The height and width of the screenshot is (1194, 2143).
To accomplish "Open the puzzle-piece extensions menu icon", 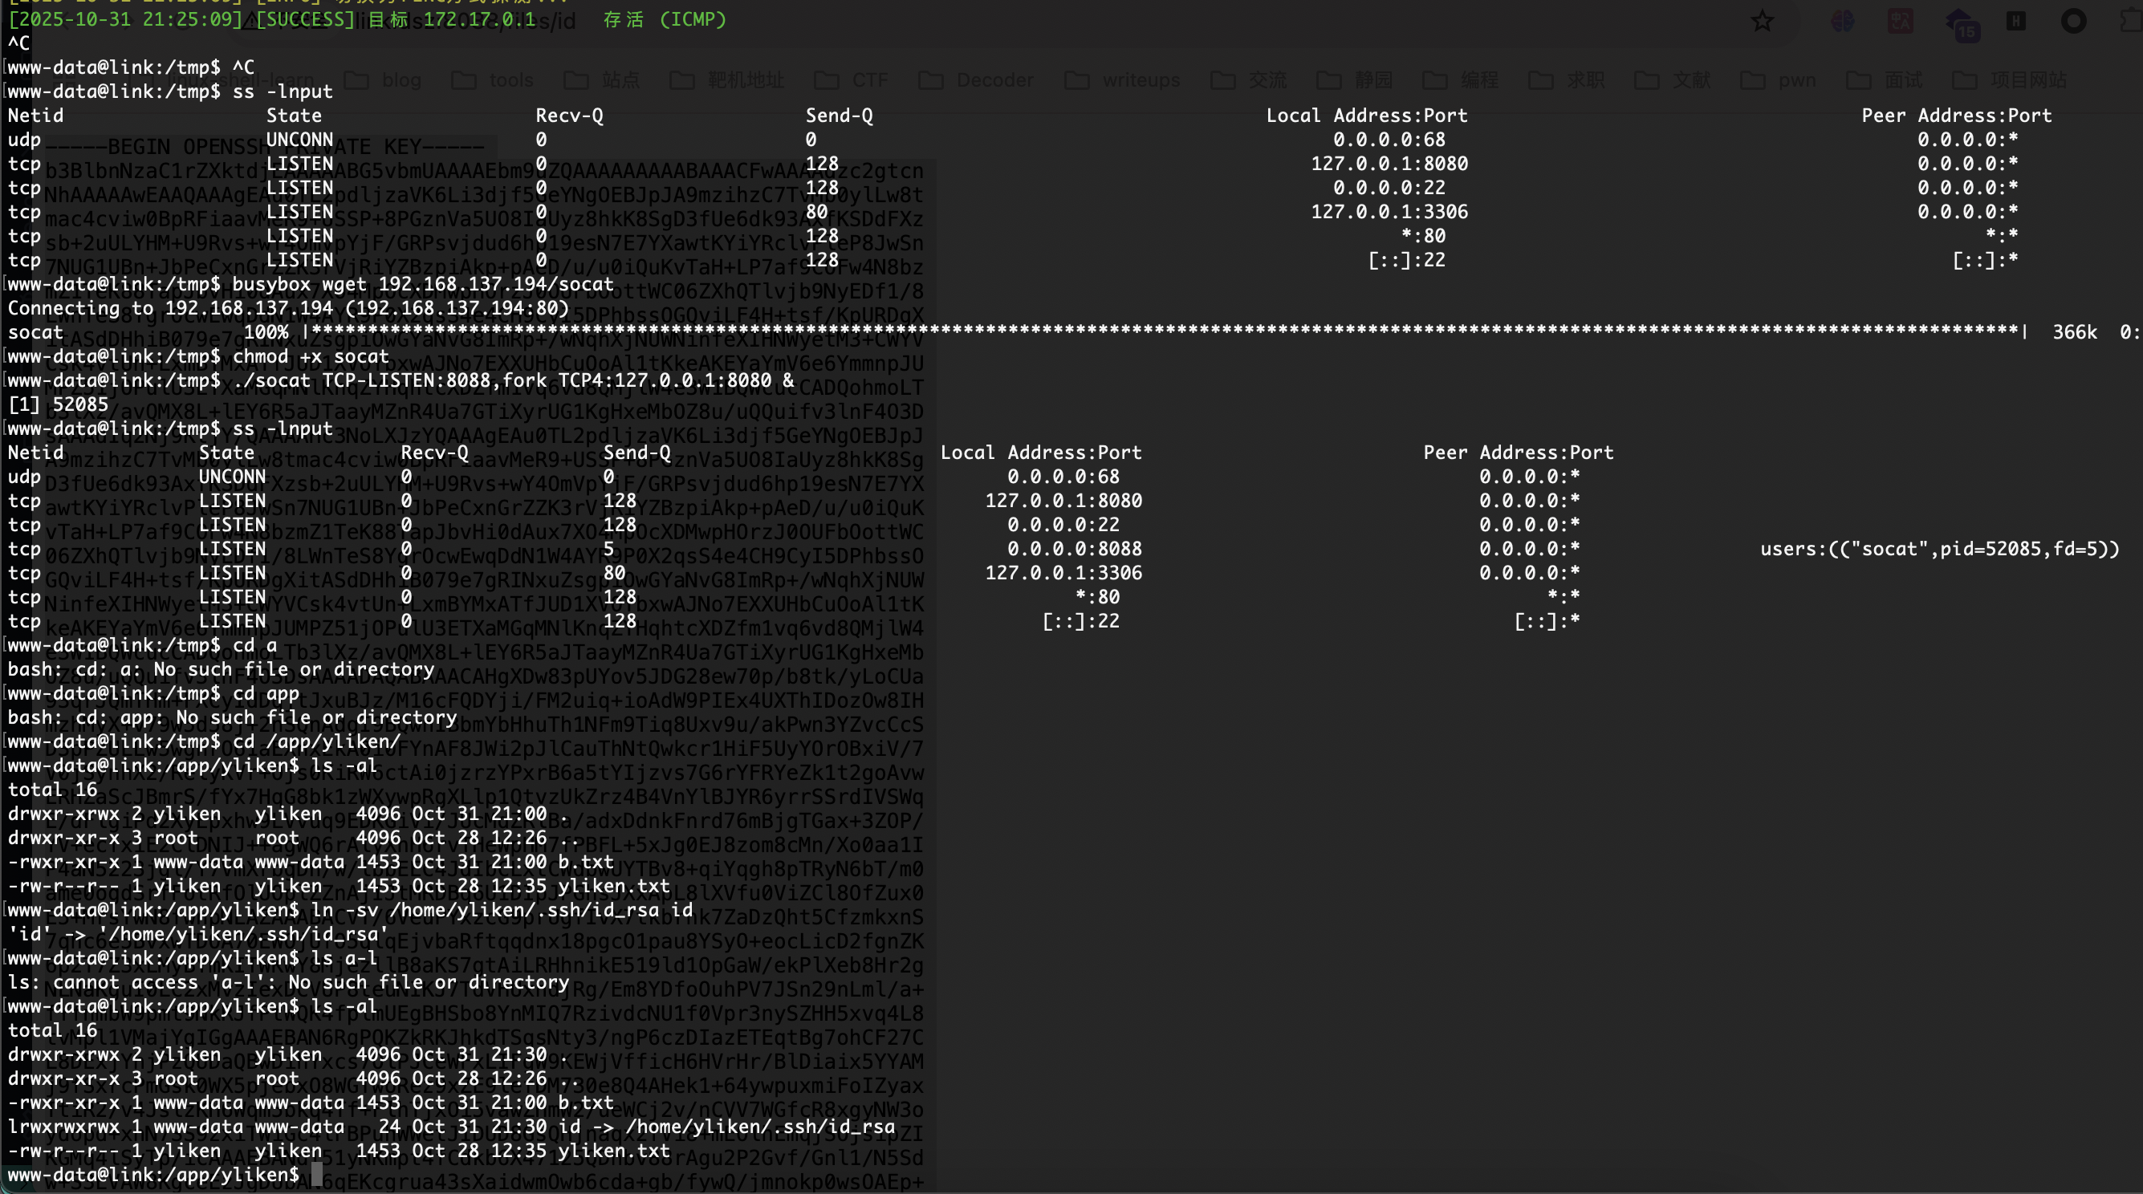I will click(x=2131, y=21).
